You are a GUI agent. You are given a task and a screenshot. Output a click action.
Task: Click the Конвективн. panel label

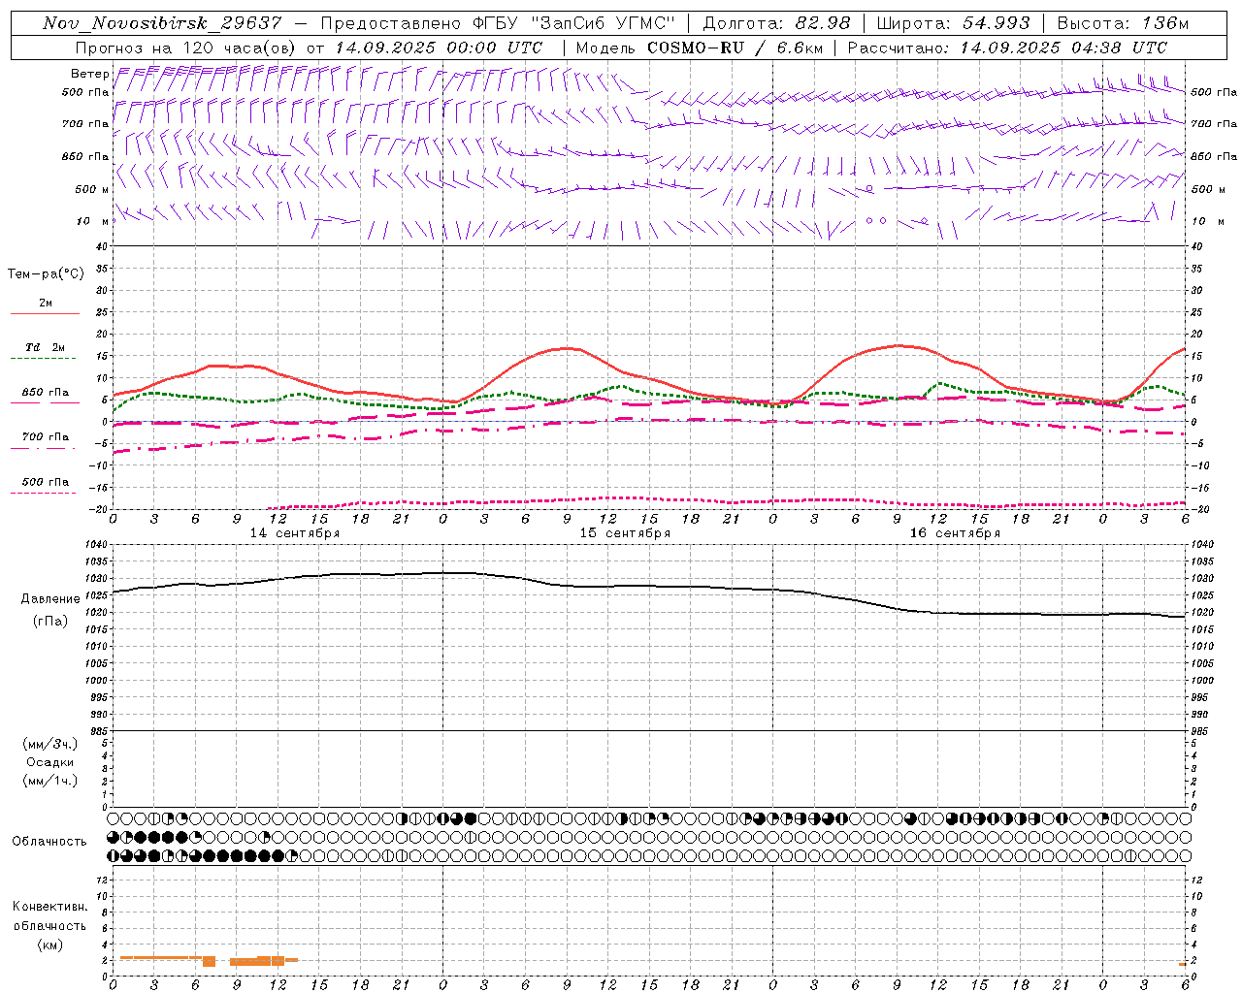pos(49,907)
